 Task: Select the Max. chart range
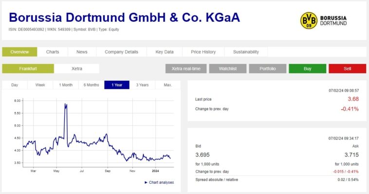pyautogui.click(x=168, y=85)
